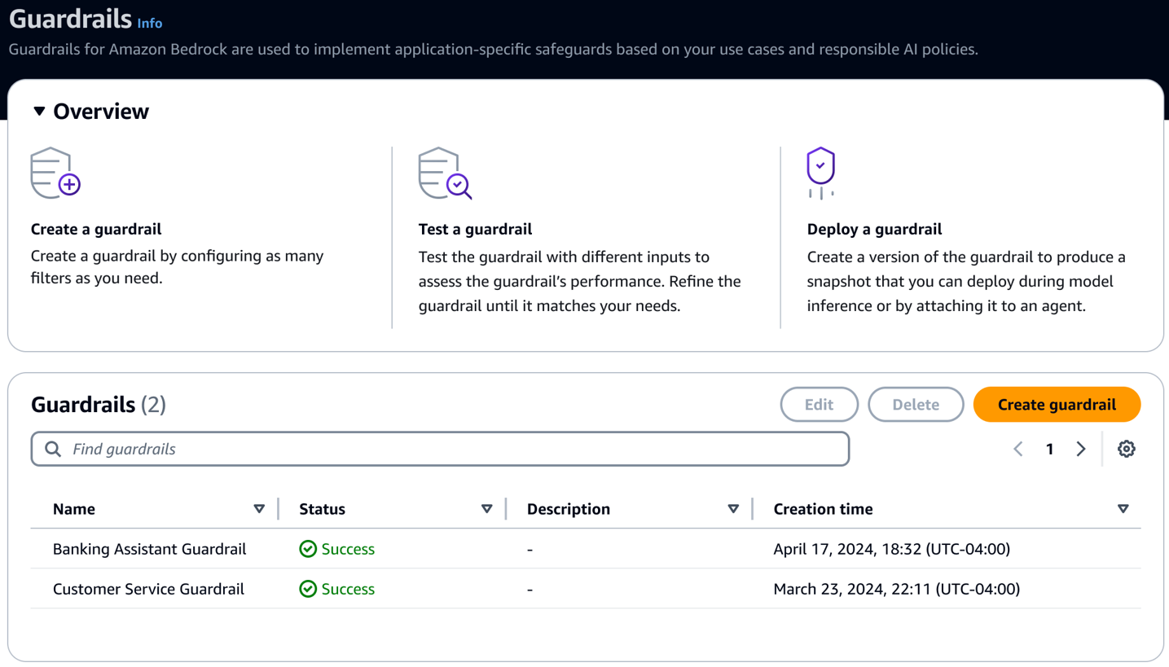The width and height of the screenshot is (1169, 667).
Task: Open table preferences gear icon
Action: click(x=1126, y=449)
